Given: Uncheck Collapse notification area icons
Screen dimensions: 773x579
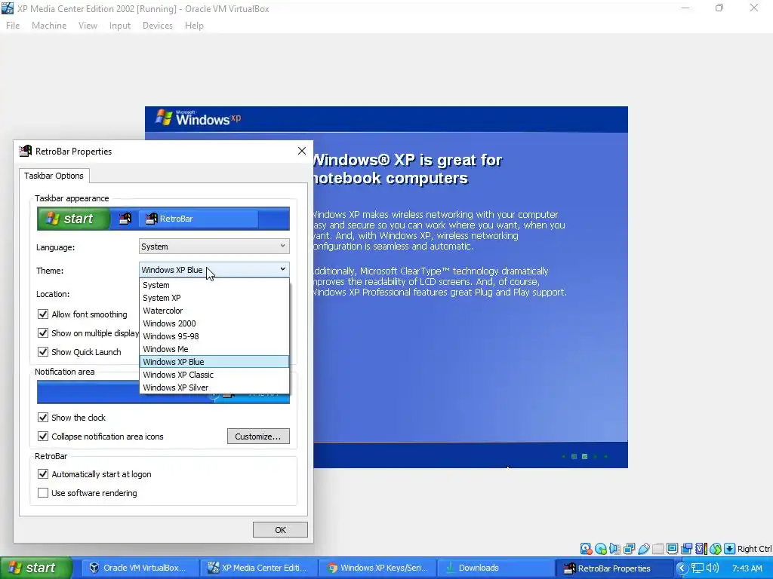Looking at the screenshot, I should click(43, 437).
